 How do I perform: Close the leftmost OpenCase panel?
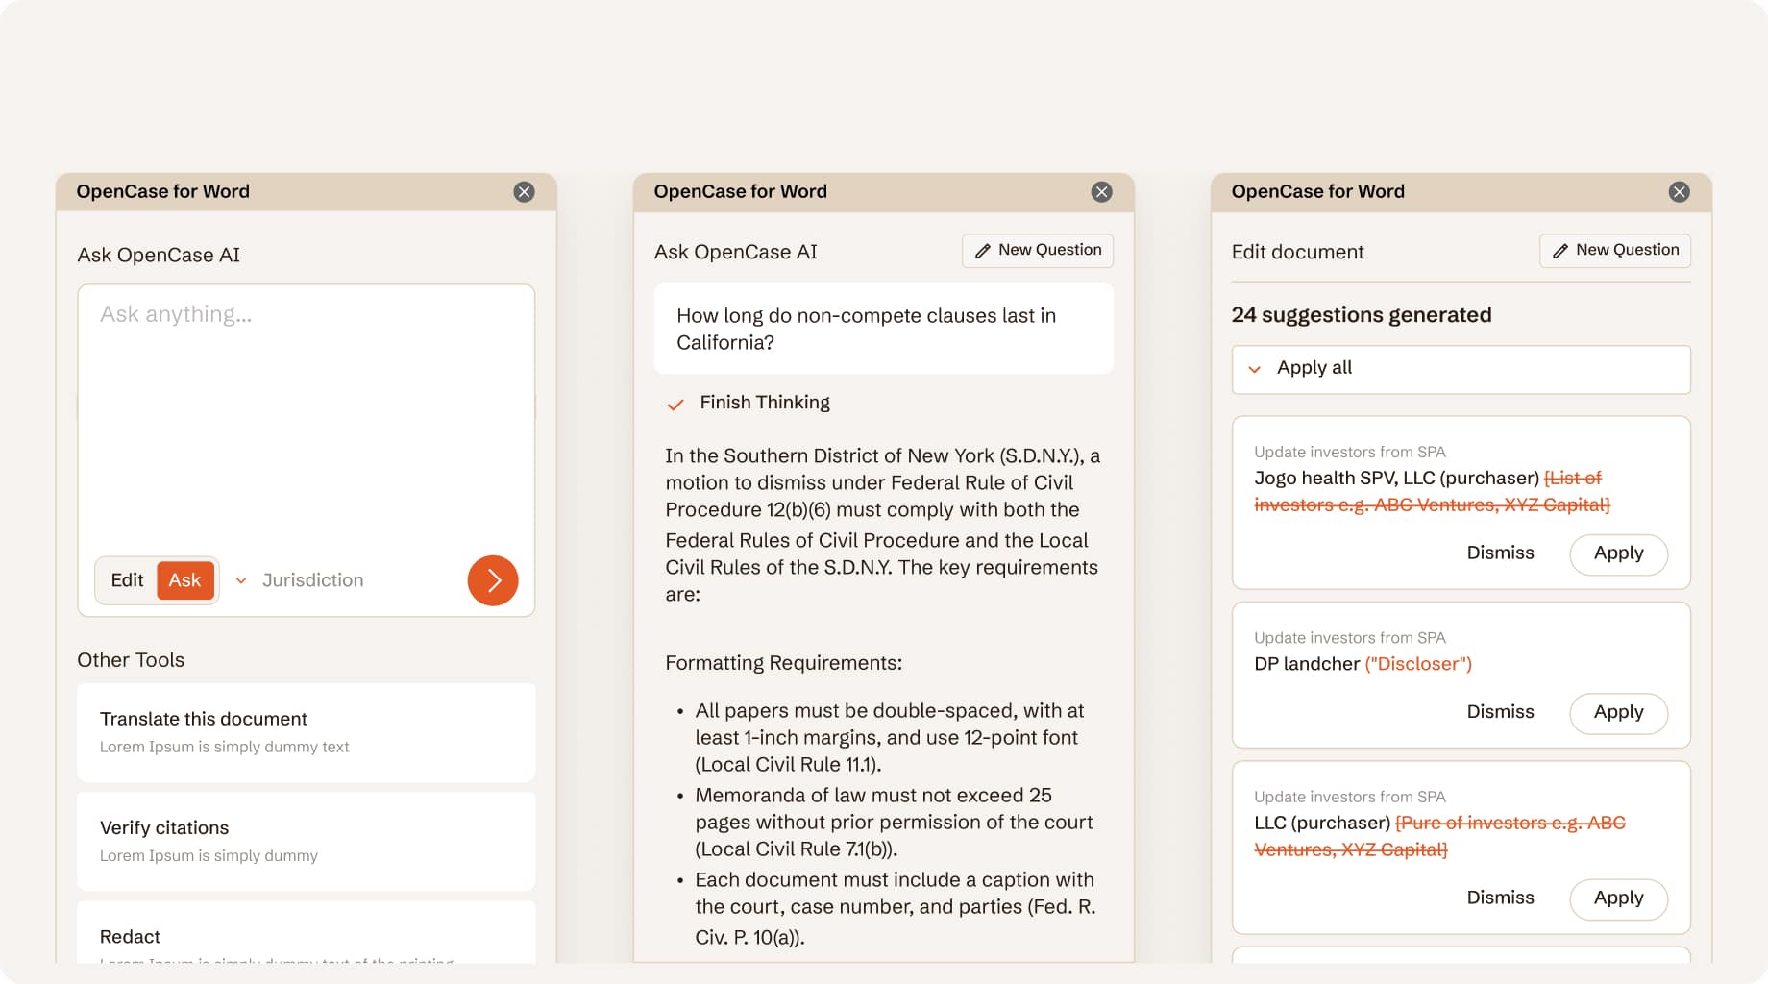click(x=524, y=190)
